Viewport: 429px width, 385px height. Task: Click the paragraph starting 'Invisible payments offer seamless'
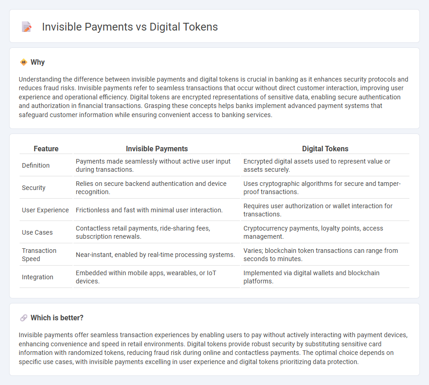click(214, 348)
